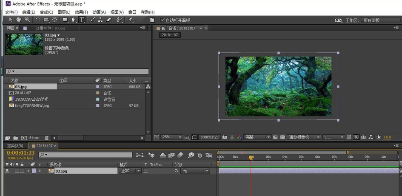Open the 文件(F) menu

click(11, 12)
